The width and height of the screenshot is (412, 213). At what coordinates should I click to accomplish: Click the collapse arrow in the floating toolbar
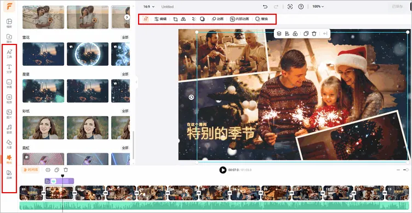(x=325, y=33)
